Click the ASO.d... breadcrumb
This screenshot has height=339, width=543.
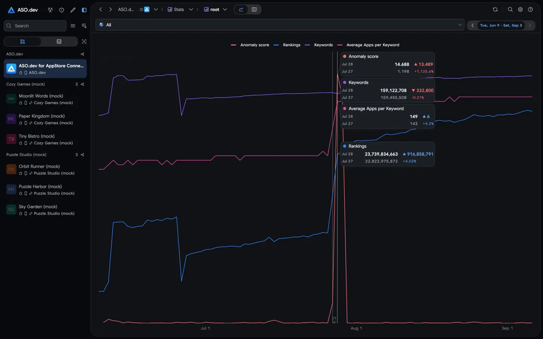click(126, 9)
